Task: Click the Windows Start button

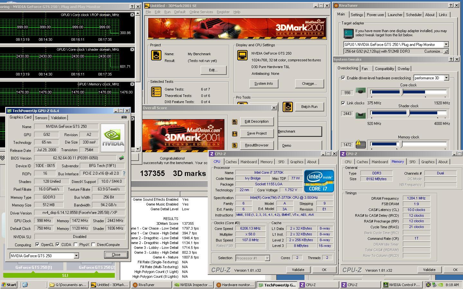Action: 9,285
